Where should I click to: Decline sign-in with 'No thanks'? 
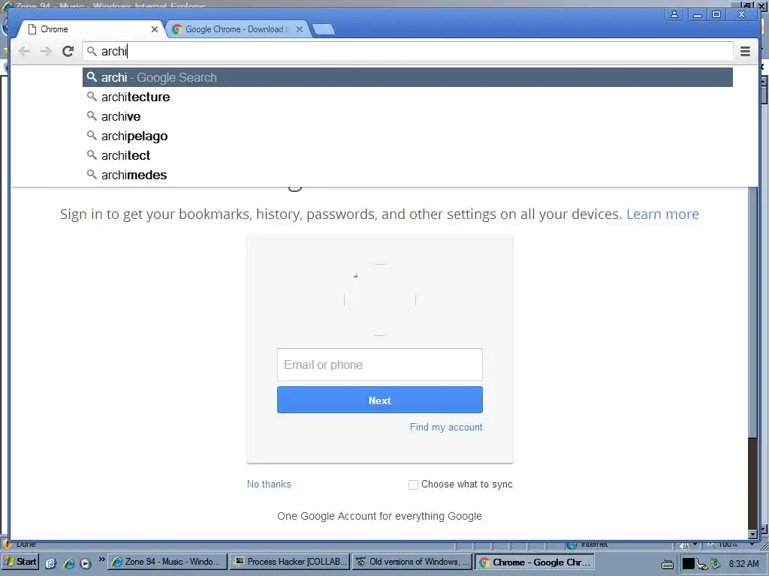click(x=269, y=484)
